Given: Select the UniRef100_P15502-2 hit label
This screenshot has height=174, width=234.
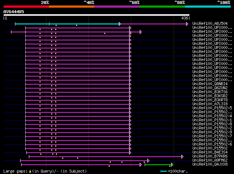Looking at the screenshot, I should [x=212, y=128].
